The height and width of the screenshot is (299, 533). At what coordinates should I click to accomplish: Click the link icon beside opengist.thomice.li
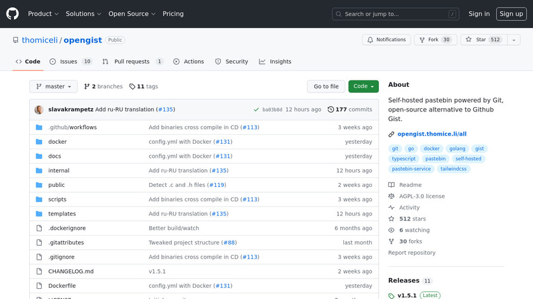392,134
